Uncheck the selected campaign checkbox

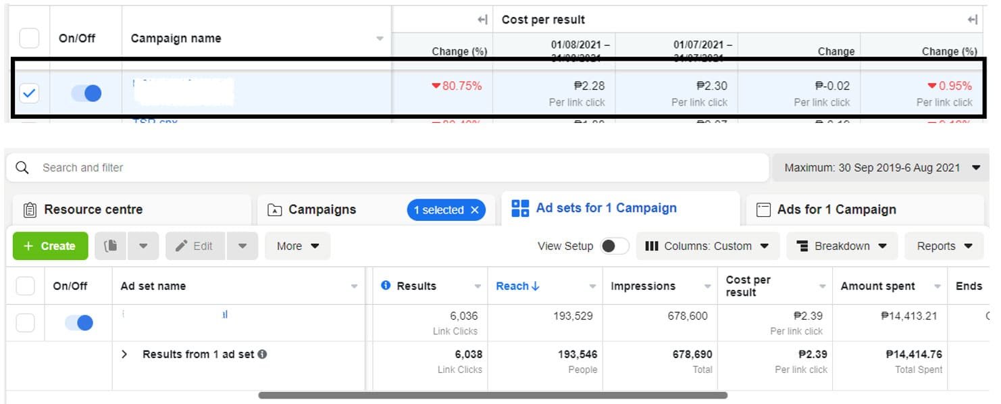pos(29,93)
